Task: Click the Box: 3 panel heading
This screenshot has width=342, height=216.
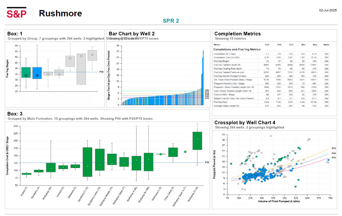Action: (x=15, y=114)
